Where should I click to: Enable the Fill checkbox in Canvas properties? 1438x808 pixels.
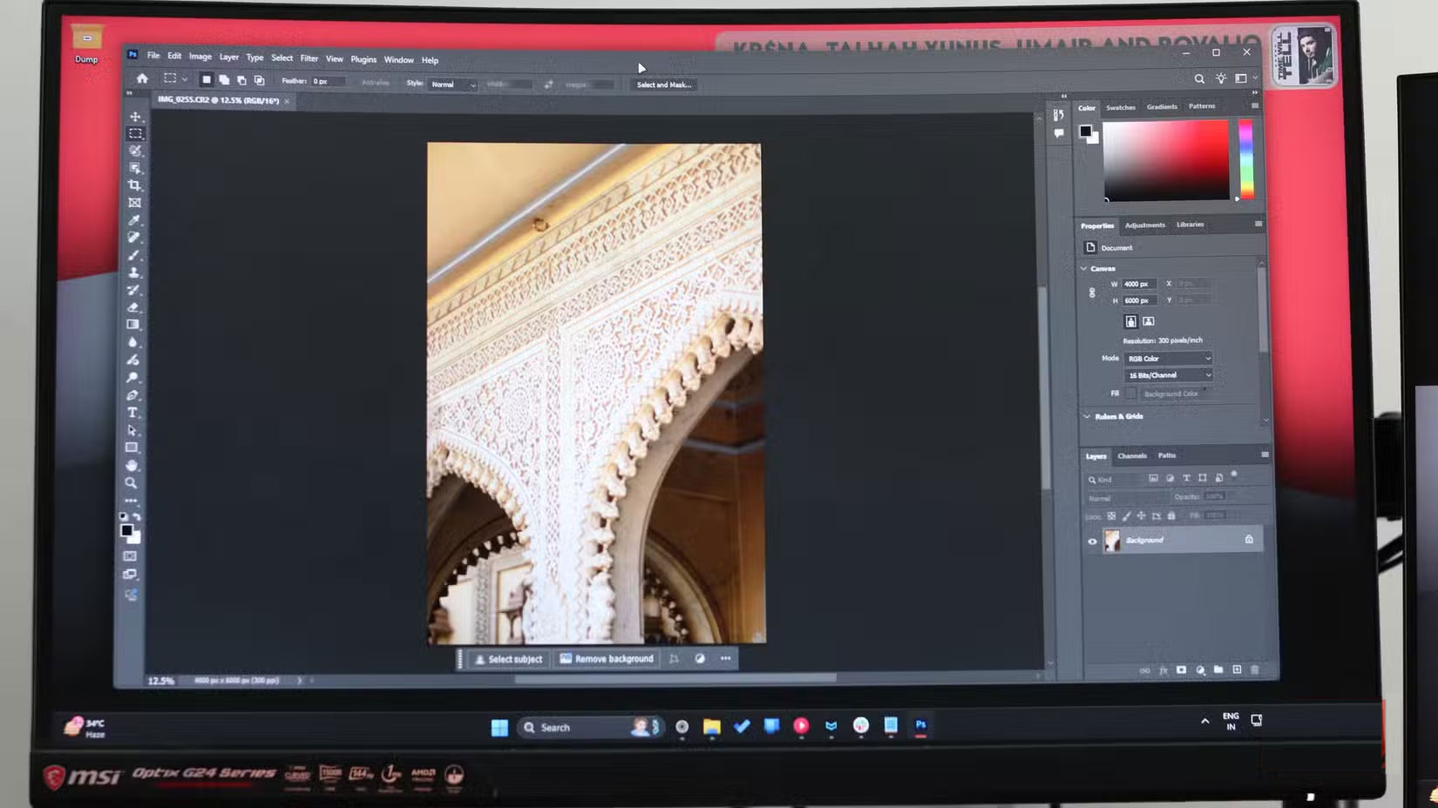tap(1130, 394)
